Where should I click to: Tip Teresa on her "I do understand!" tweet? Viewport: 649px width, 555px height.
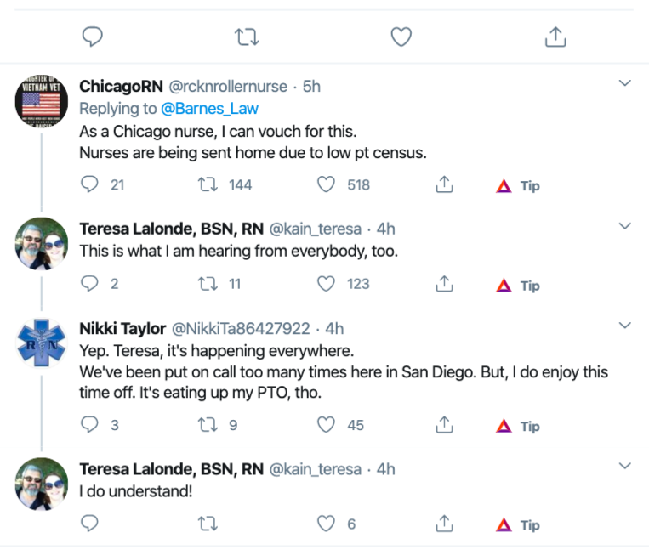[x=518, y=525]
